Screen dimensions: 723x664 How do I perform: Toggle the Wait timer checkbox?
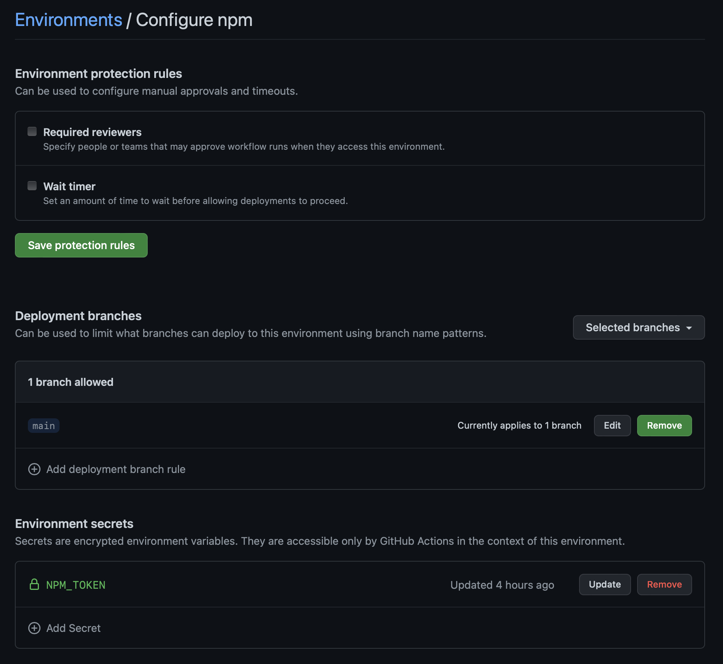[32, 186]
